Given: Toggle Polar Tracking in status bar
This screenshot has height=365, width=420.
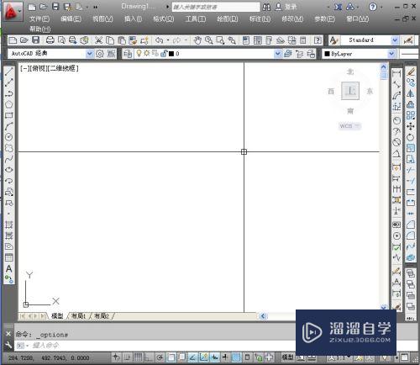Looking at the screenshot, I should 160,357.
